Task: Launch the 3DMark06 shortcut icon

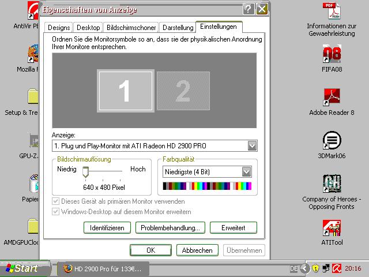Action: pyautogui.click(x=332, y=140)
